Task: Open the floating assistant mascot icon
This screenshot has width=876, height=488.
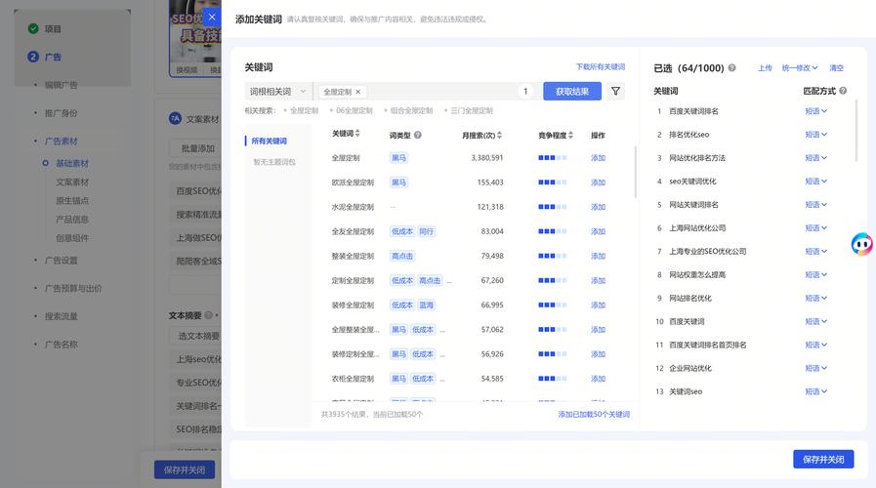Action: coord(861,244)
